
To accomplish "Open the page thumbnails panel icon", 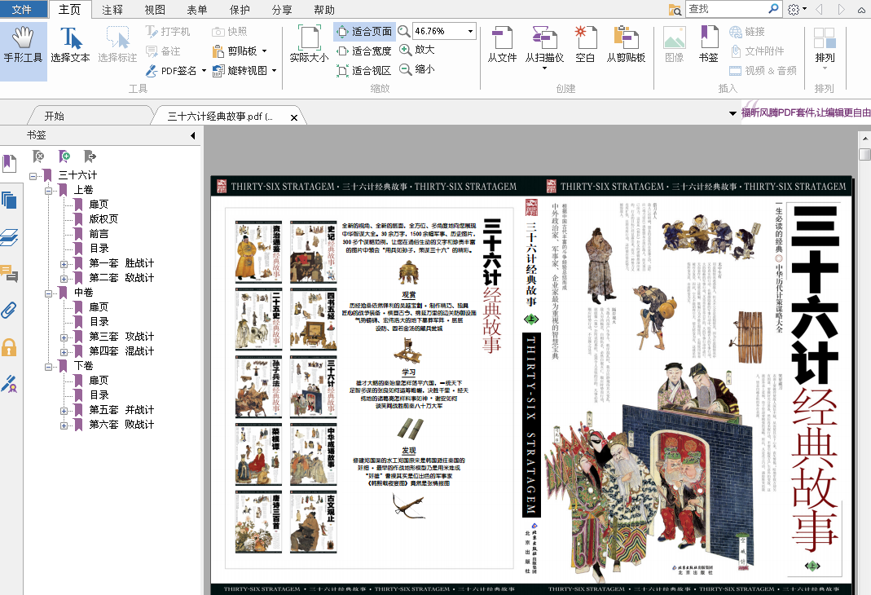I will click(x=10, y=201).
